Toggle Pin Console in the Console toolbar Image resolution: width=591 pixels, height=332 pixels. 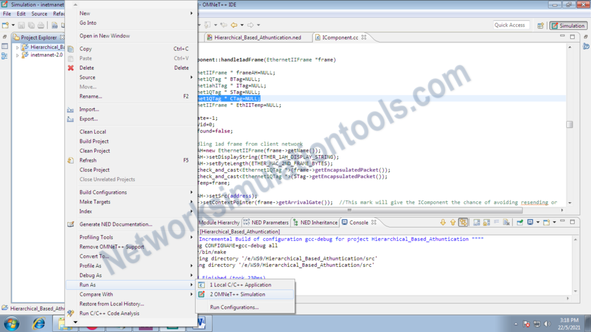520,222
